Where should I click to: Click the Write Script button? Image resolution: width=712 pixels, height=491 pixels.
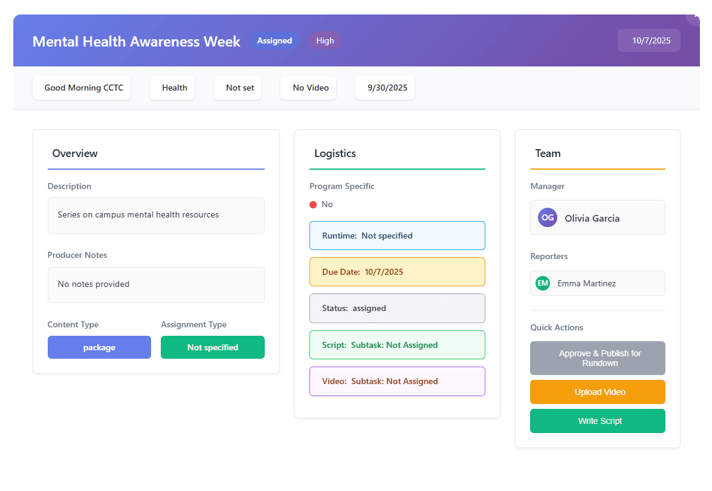[597, 421]
